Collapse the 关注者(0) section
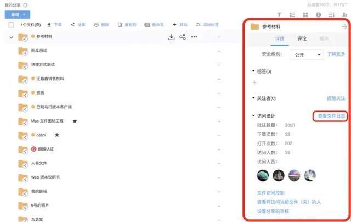The height and width of the screenshot is (222, 351). (x=253, y=98)
